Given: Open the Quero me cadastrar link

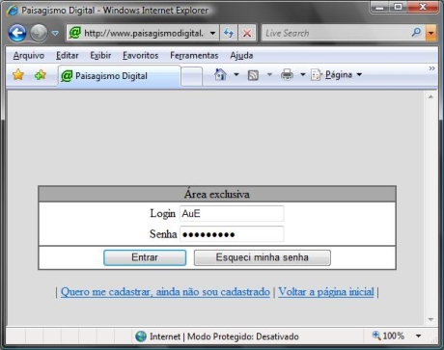Looking at the screenshot, I should [x=165, y=292].
